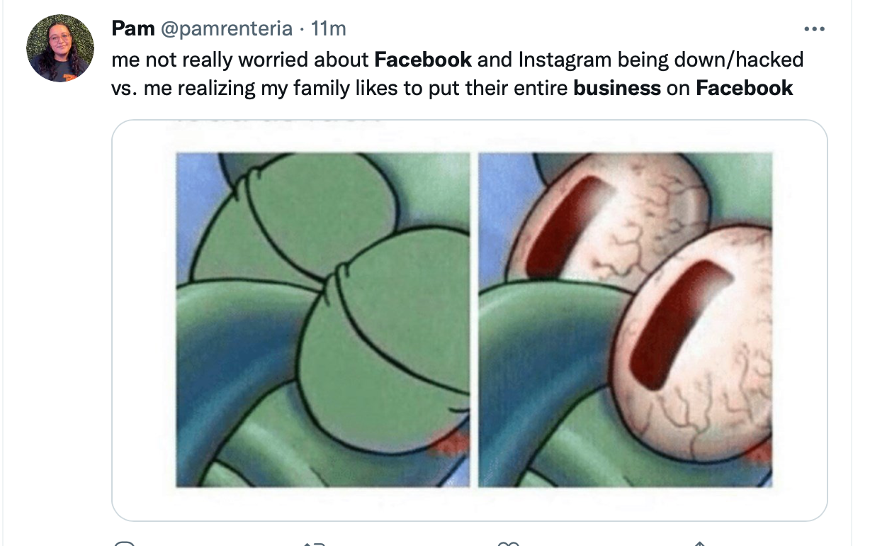
Task: Like the tweet with the heart icon
Action: [507, 543]
